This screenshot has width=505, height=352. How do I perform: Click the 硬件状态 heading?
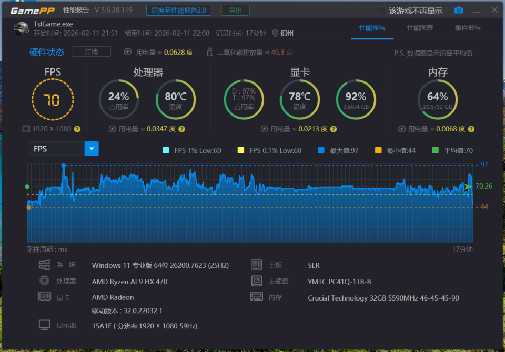click(x=47, y=52)
